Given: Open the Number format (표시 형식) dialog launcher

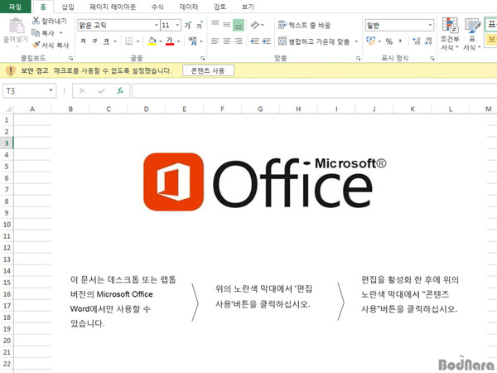Looking at the screenshot, I should point(432,58).
